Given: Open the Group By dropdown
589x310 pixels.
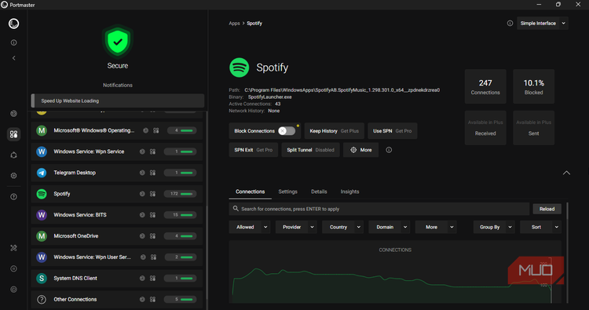Looking at the screenshot, I should point(494,227).
